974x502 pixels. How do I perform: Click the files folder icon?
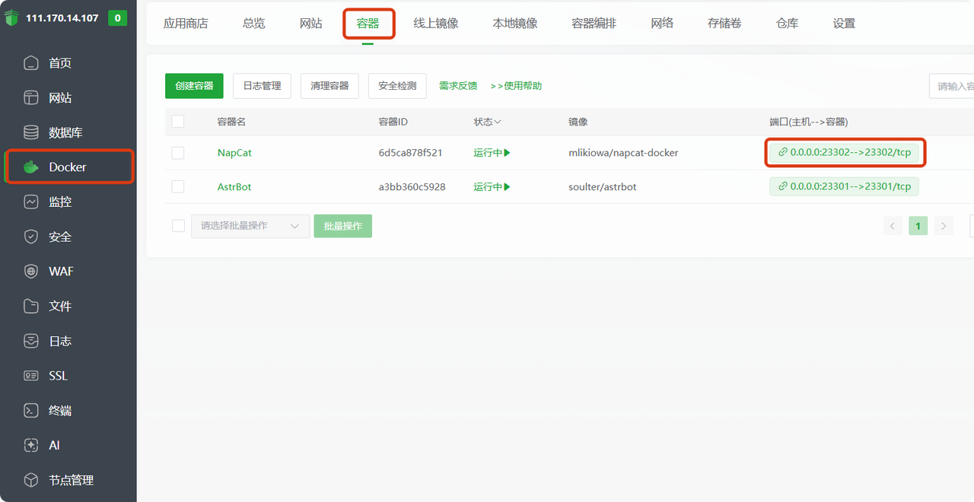click(x=31, y=306)
